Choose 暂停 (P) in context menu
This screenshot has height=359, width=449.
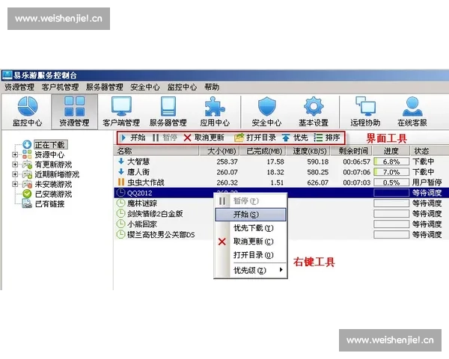click(x=251, y=201)
